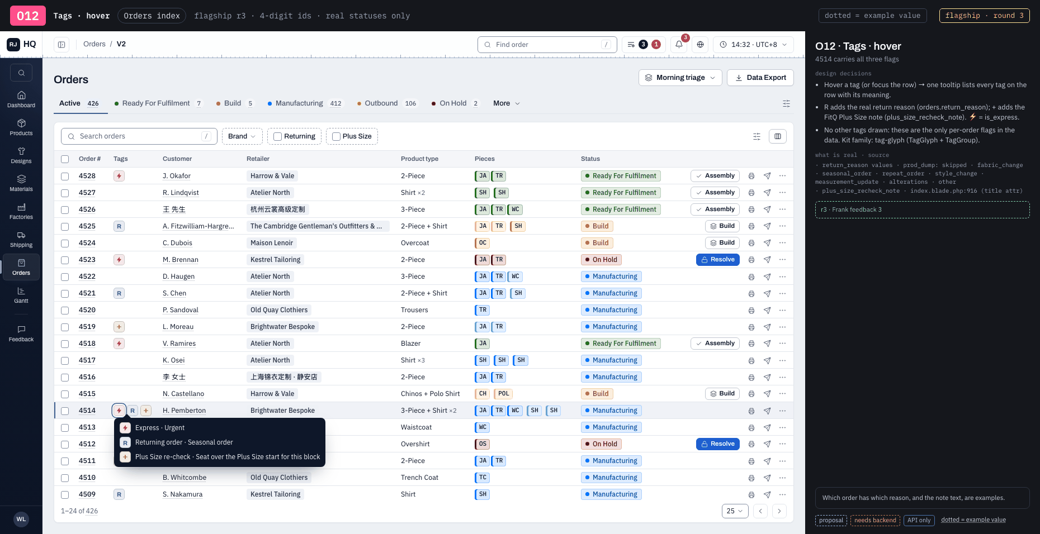The height and width of the screenshot is (534, 1040).
Task: Open column layout icon in filter bar
Action: point(778,136)
